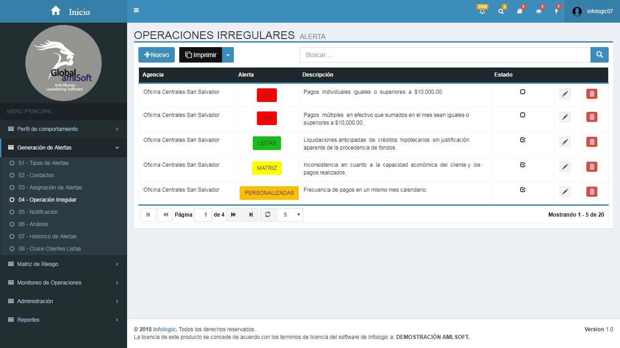620x348 pixels.
Task: Open the Imprimir dropdown arrow
Action: [228, 55]
